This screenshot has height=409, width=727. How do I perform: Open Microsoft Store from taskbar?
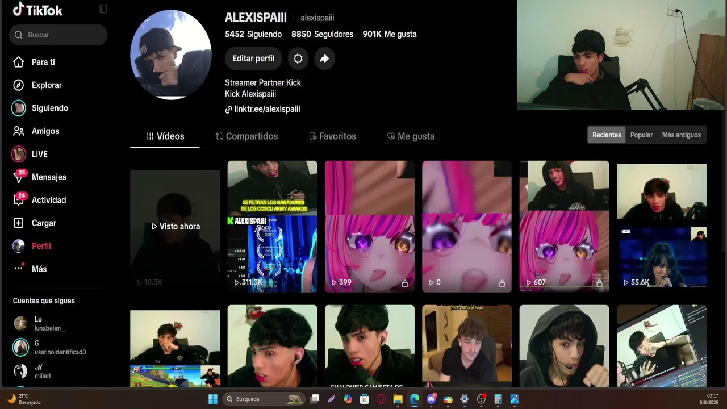[365, 399]
